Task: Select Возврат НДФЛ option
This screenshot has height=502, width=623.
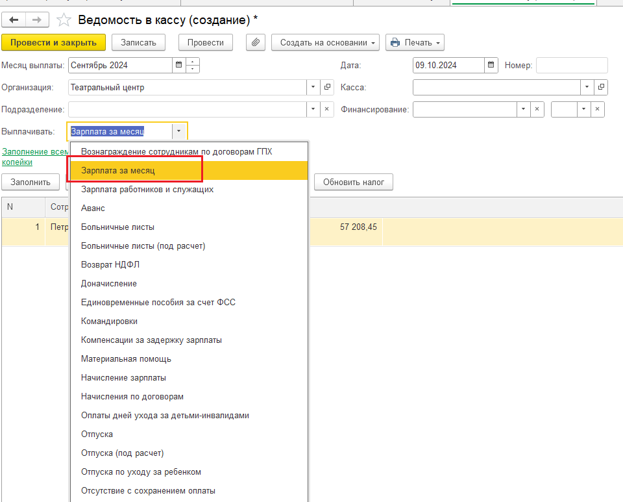Action: pos(189,264)
